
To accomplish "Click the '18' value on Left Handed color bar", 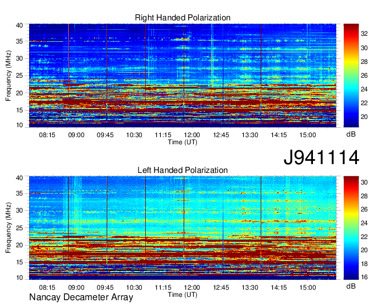I will click(x=364, y=264).
